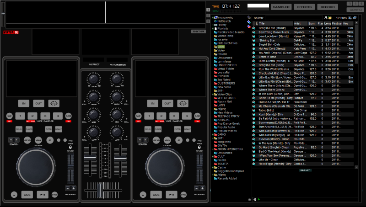Set loop IN on left deck
Image resolution: width=366 pixels, height=207 pixels.
24,103
